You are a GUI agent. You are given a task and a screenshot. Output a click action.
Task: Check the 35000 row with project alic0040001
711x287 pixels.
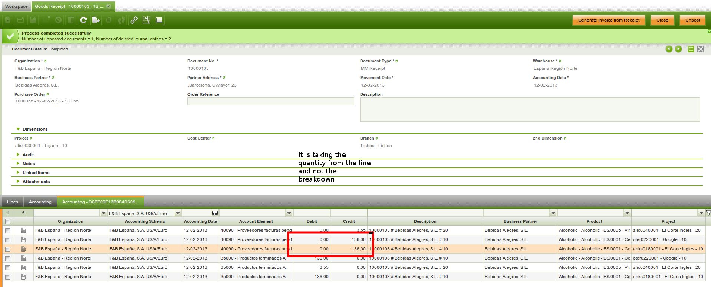tap(7, 268)
